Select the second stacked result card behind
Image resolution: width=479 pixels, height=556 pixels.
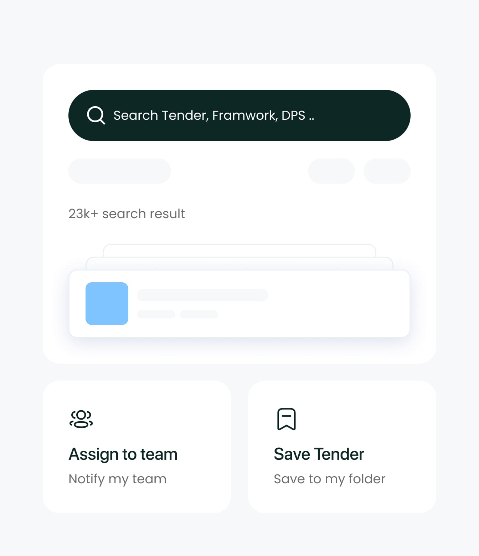(239, 263)
